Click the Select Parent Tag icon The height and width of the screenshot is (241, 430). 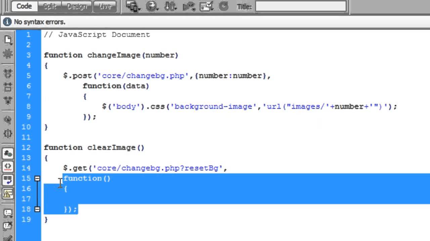[x=8, y=120]
